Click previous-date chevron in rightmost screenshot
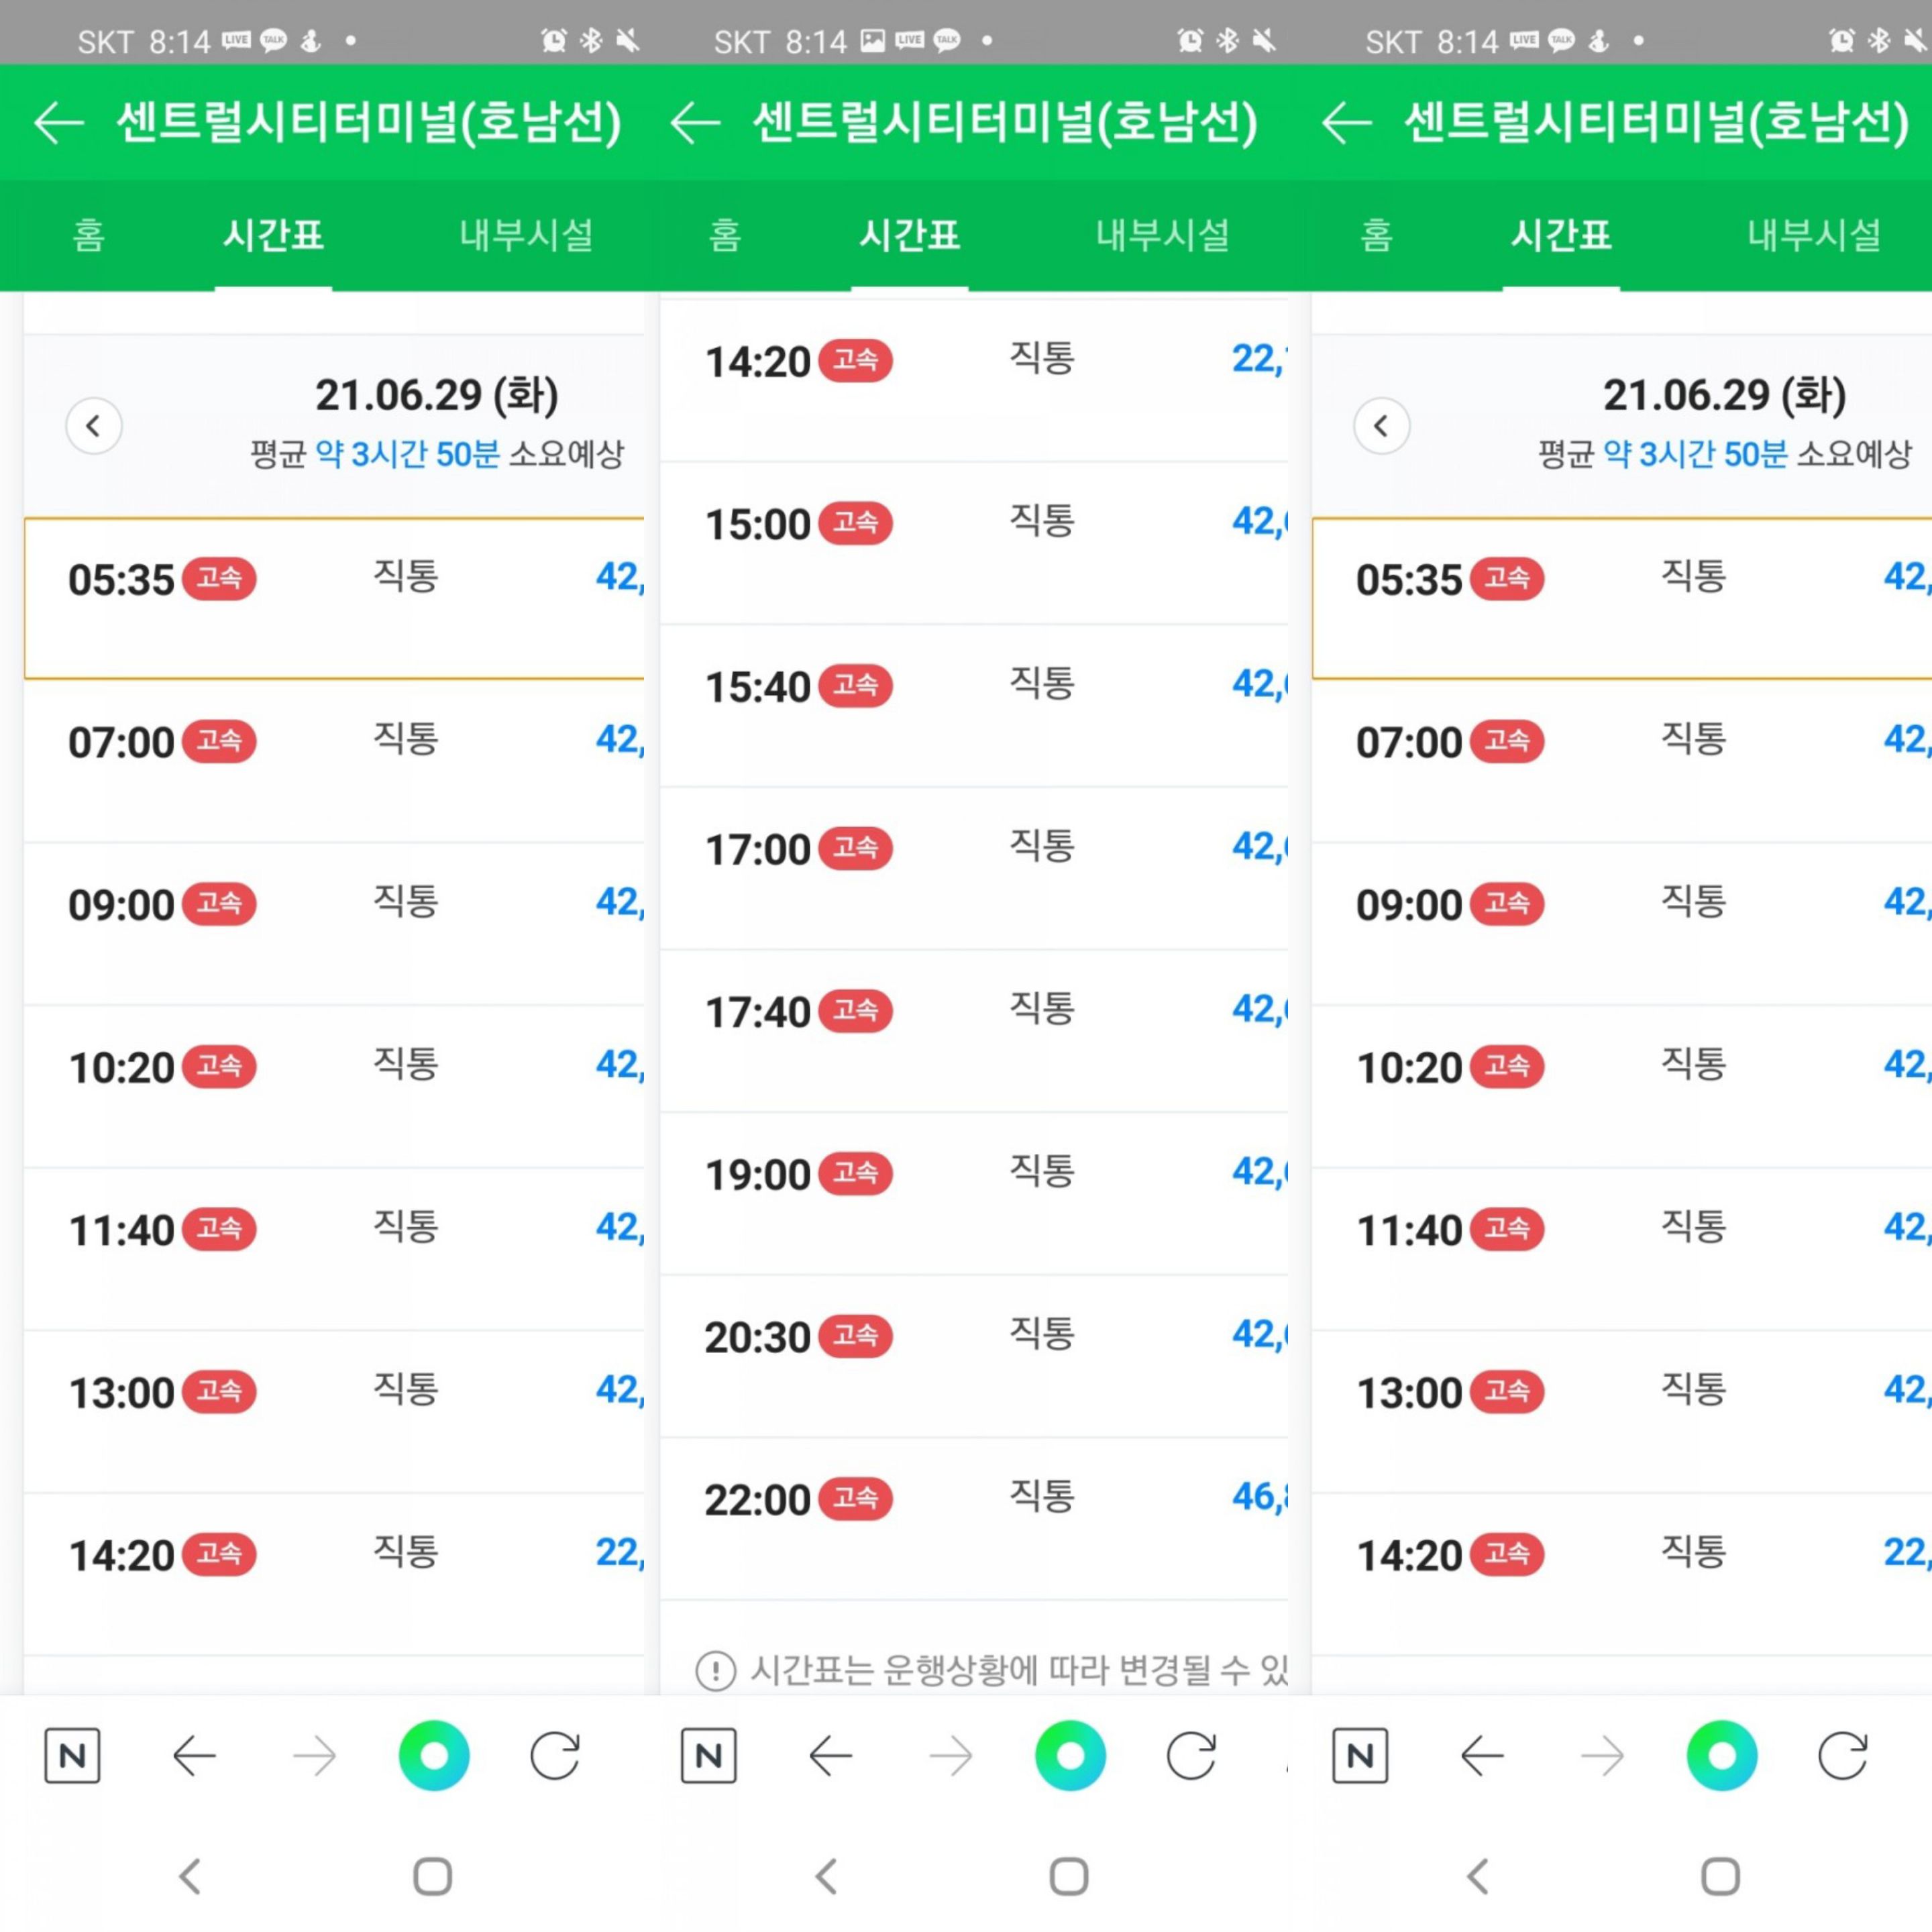Image resolution: width=1932 pixels, height=1932 pixels. pos(1381,426)
